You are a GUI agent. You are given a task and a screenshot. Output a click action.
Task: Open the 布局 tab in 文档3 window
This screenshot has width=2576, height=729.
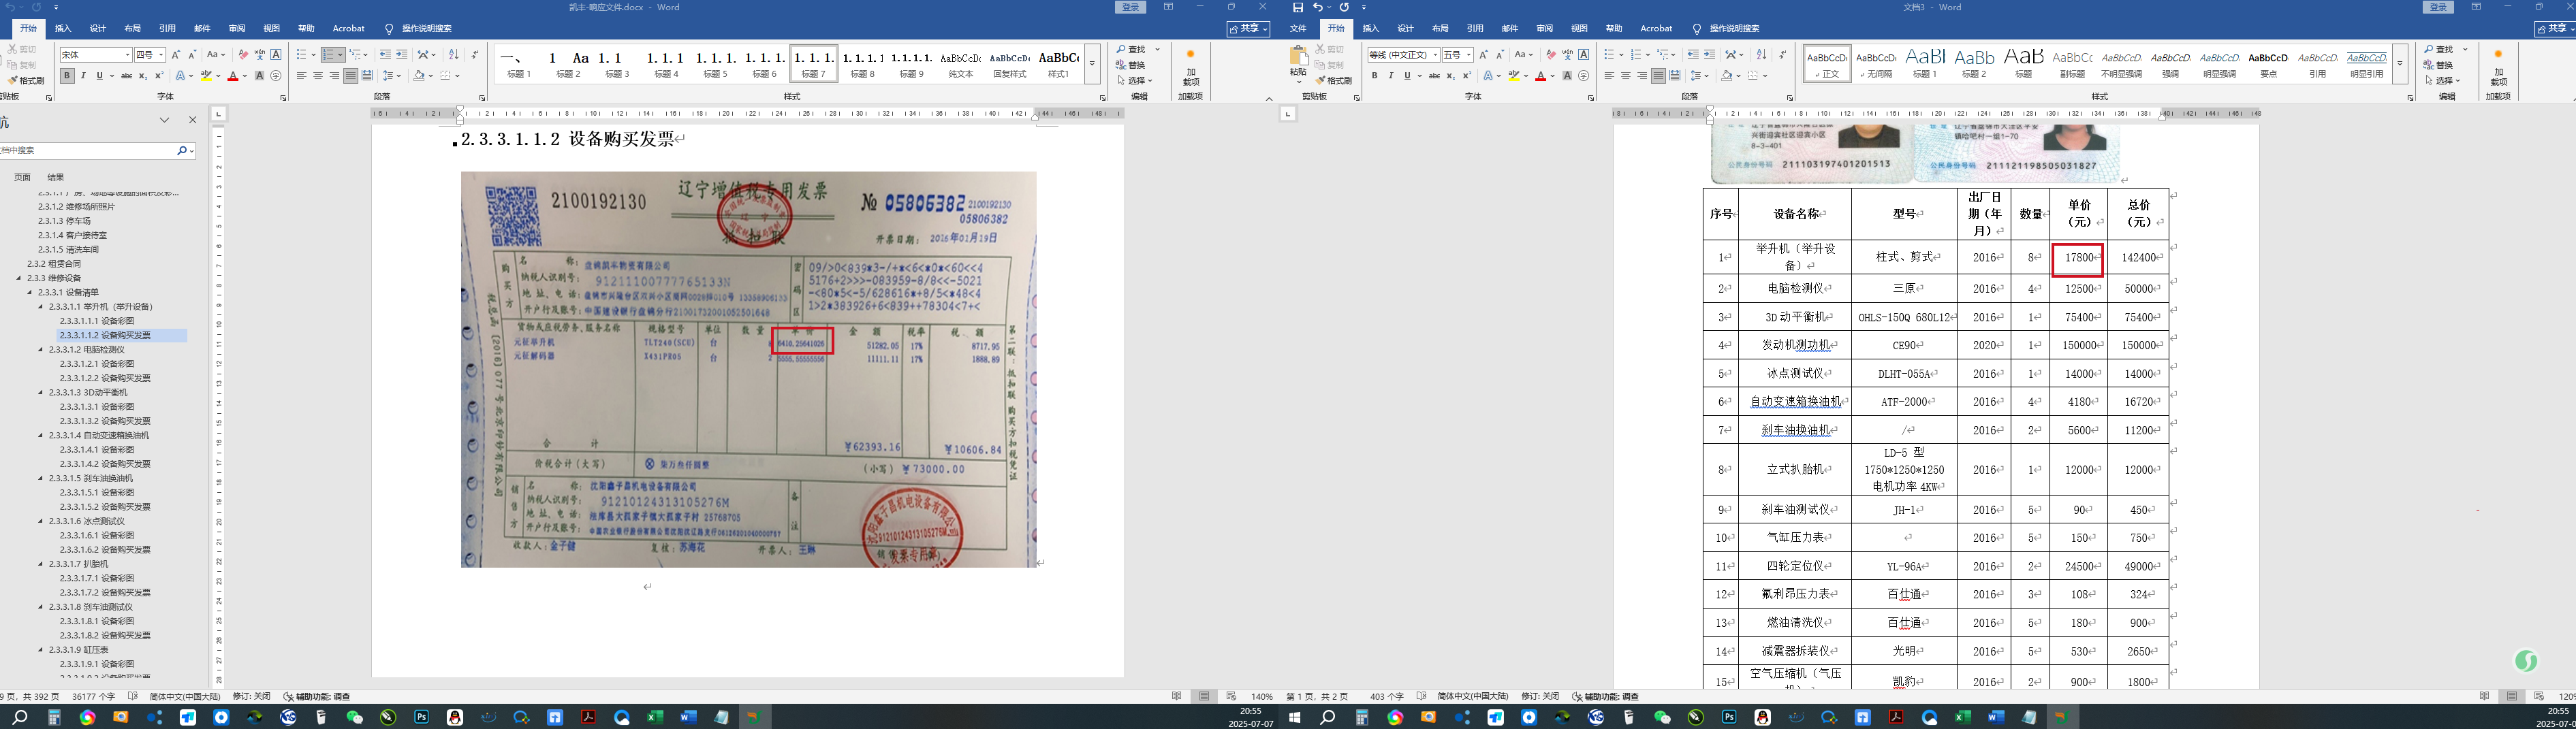point(1440,29)
